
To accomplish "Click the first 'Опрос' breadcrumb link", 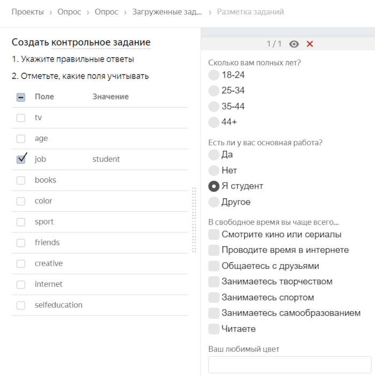I will click(69, 12).
